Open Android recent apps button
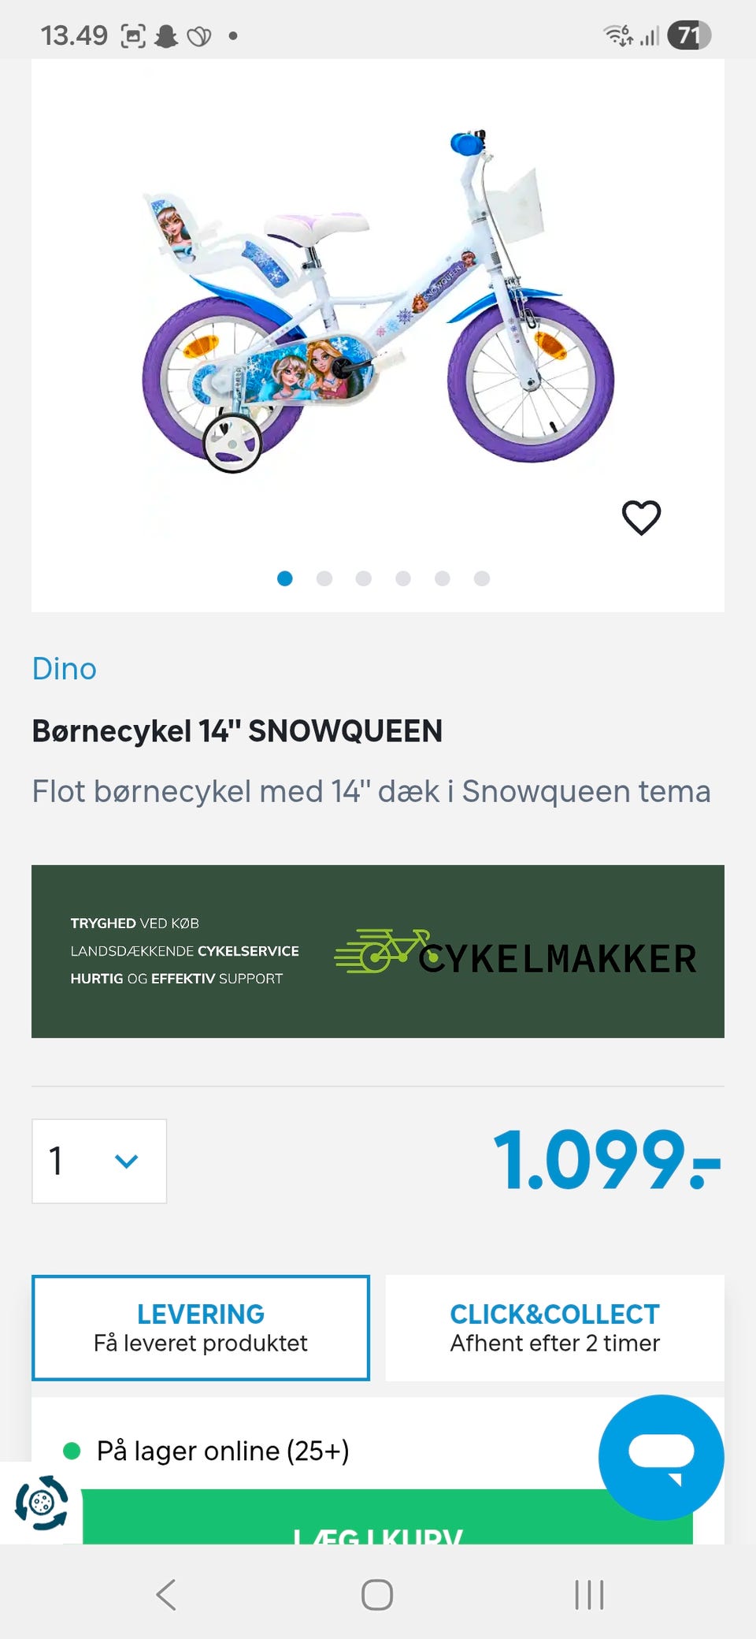Image resolution: width=756 pixels, height=1639 pixels. pyautogui.click(x=589, y=1594)
